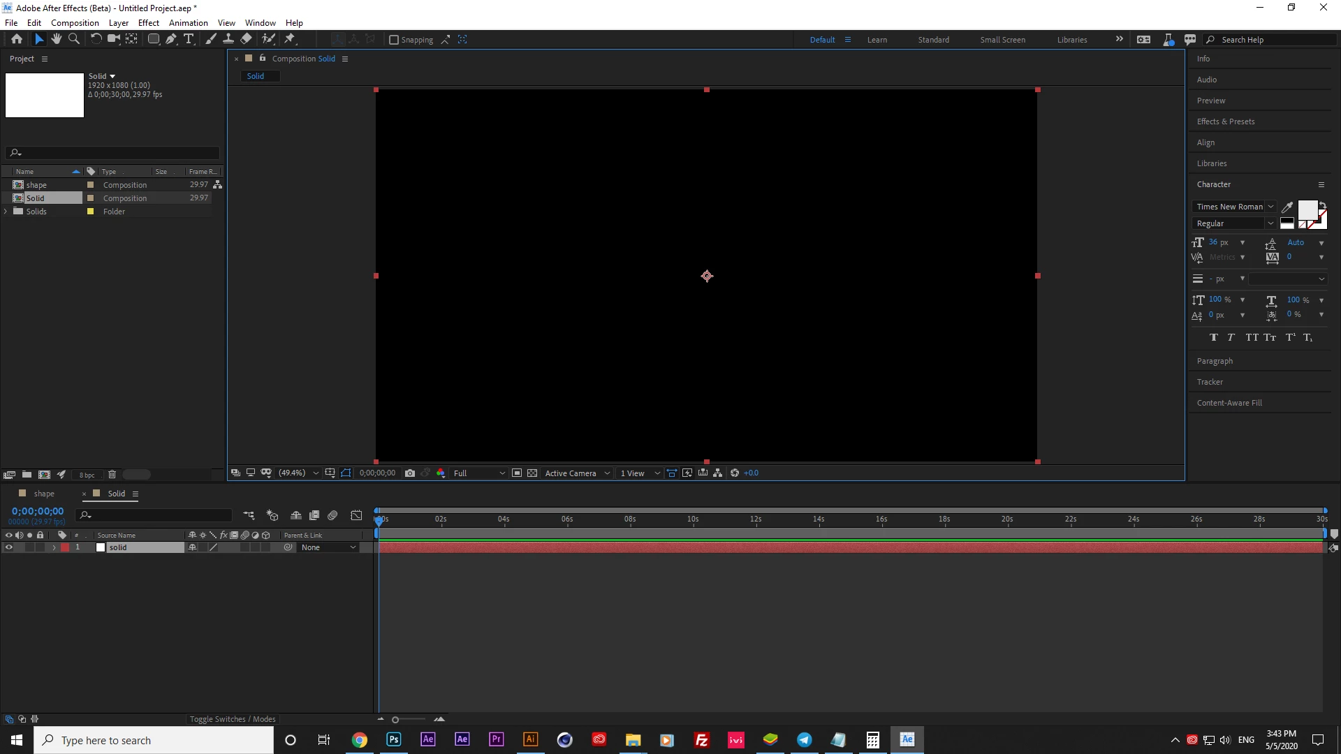Enable the Snapping checkbox
1341x754 pixels.
click(x=394, y=40)
